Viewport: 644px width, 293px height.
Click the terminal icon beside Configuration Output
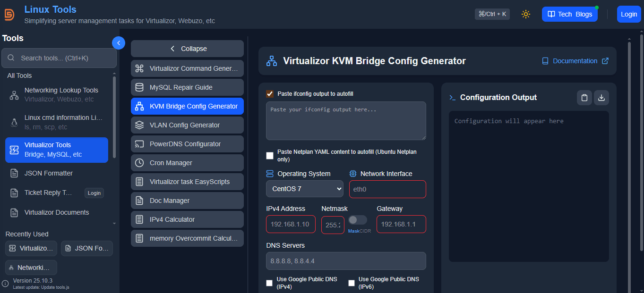click(452, 98)
